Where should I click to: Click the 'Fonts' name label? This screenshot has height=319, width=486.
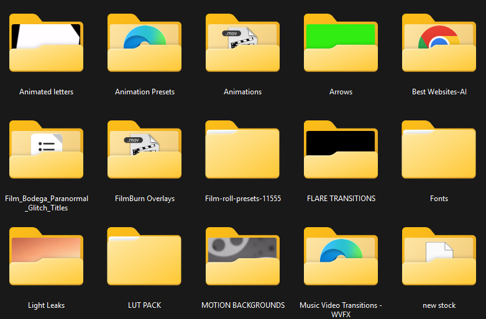pyautogui.click(x=439, y=199)
